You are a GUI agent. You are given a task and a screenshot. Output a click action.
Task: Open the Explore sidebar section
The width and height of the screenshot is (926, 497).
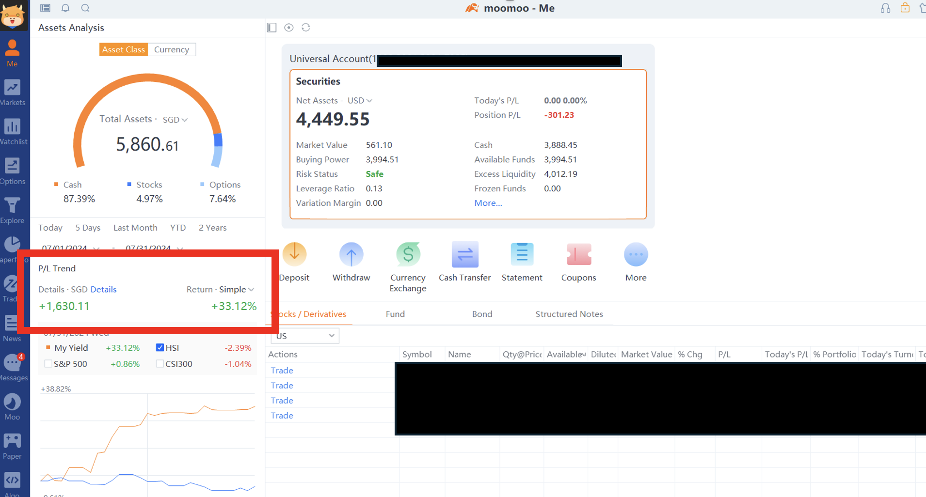(12, 210)
